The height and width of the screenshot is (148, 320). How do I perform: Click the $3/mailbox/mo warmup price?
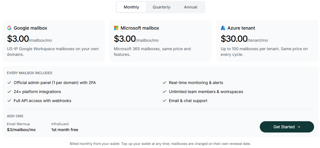click(21, 130)
